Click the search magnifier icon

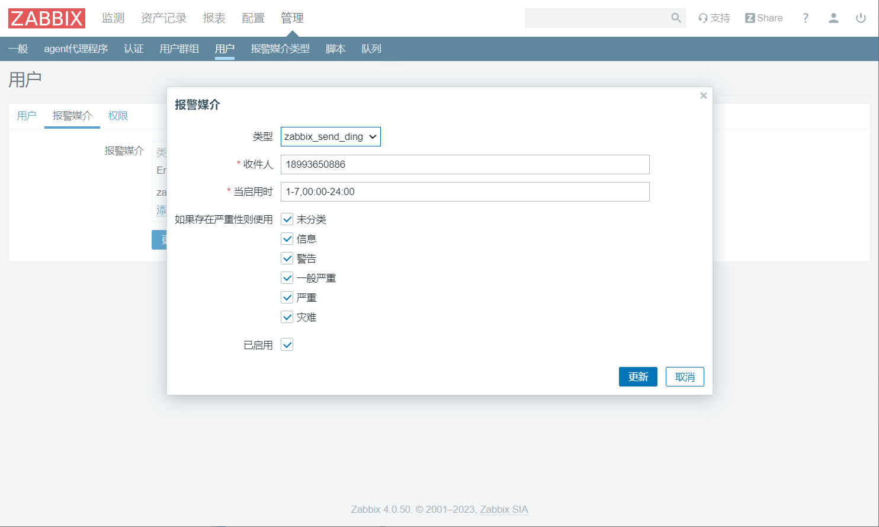tap(676, 18)
